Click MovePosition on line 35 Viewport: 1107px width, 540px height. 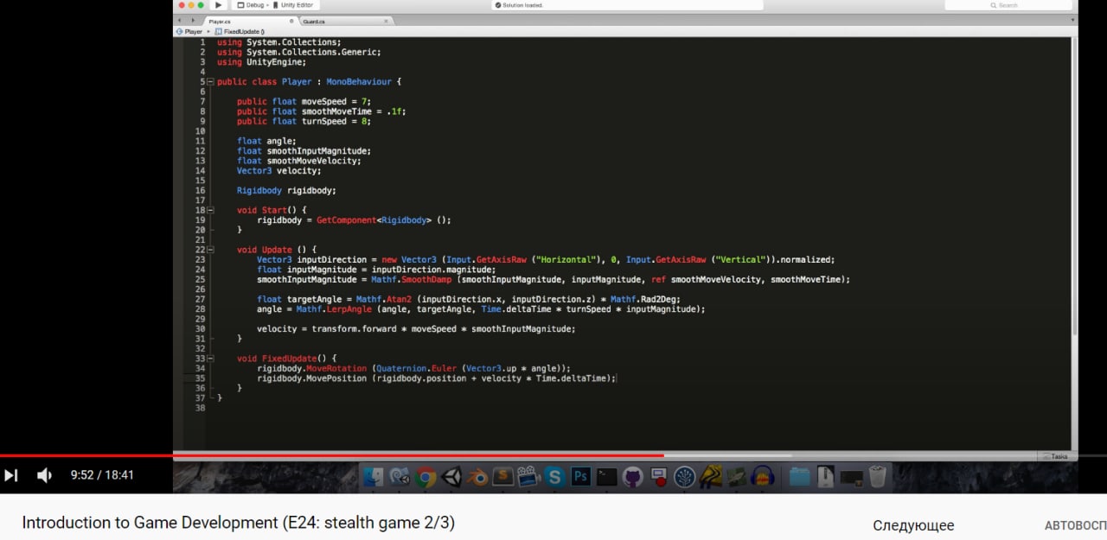pos(336,378)
